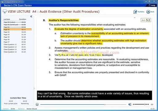Click the A4-52 page number box
Image resolution: width=158 pixels, height=111 pixels.
146,20
